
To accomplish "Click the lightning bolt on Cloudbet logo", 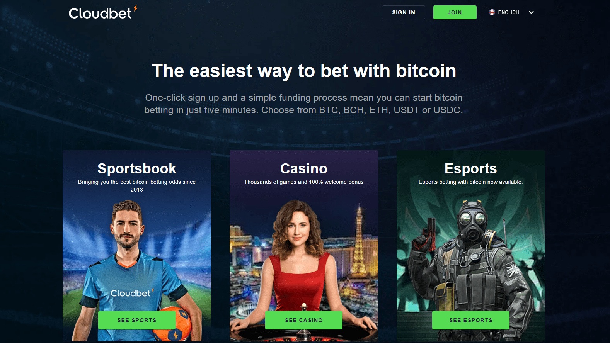I will pos(135,8).
